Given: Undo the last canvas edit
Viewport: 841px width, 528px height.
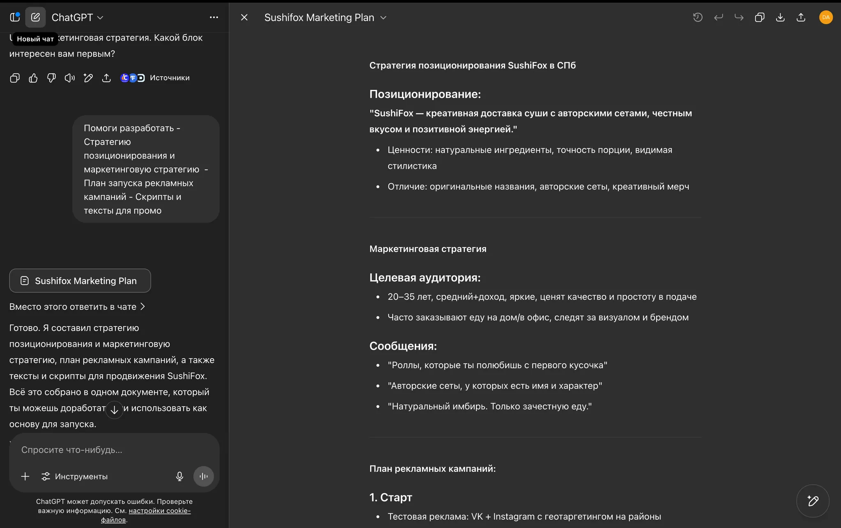Looking at the screenshot, I should pos(718,17).
